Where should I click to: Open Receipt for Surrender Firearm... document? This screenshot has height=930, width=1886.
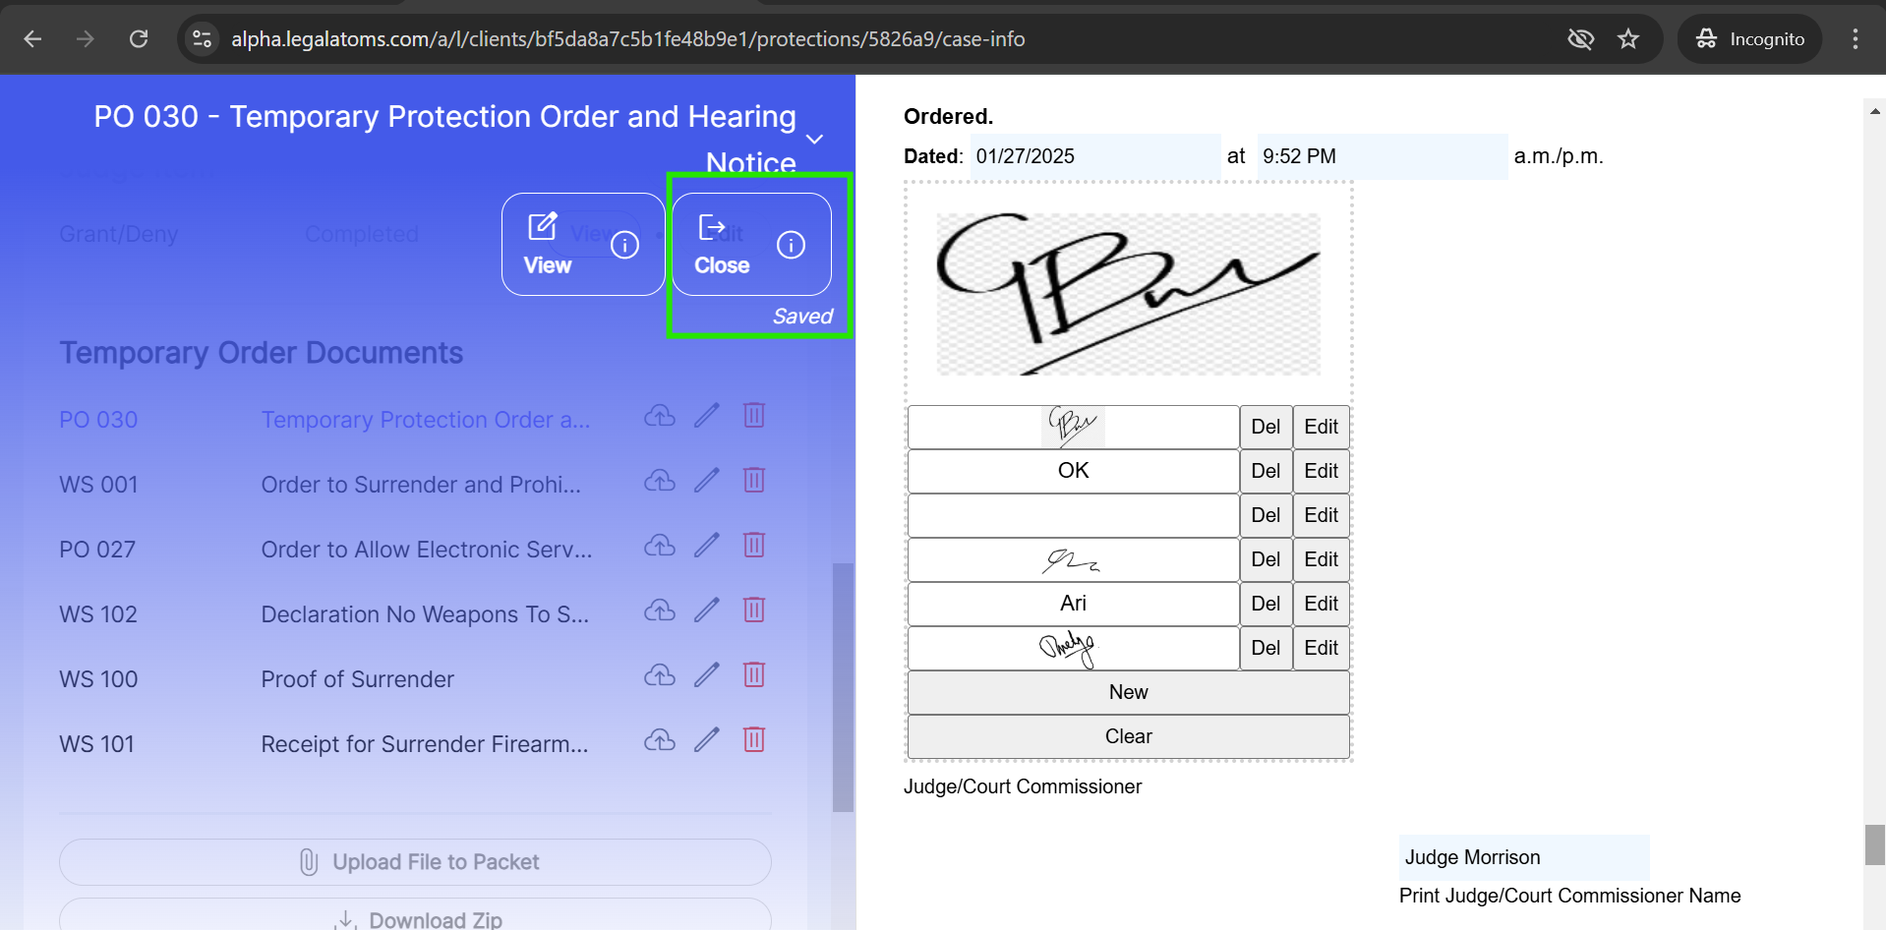coord(425,744)
